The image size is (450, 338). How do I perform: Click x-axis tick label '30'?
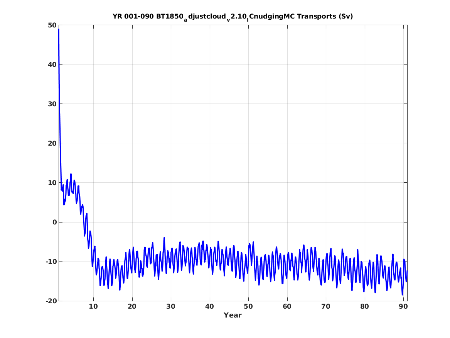point(171,306)
